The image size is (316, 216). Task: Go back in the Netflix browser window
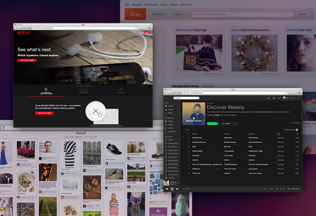coord(16,28)
